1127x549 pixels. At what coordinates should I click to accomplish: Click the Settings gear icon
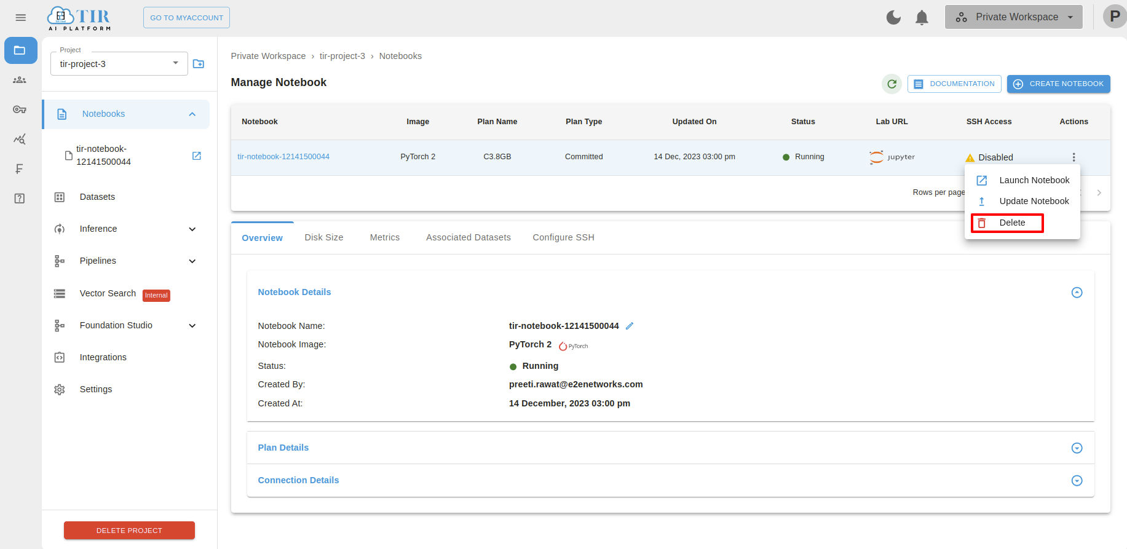[60, 389]
